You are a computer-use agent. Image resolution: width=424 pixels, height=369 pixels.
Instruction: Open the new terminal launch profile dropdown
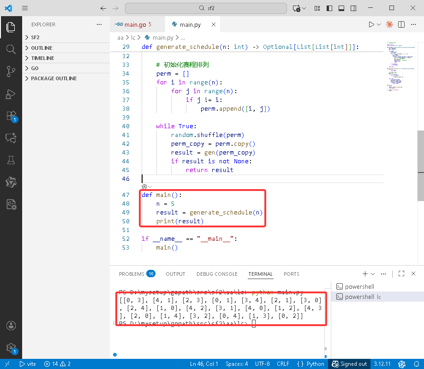coord(373,274)
